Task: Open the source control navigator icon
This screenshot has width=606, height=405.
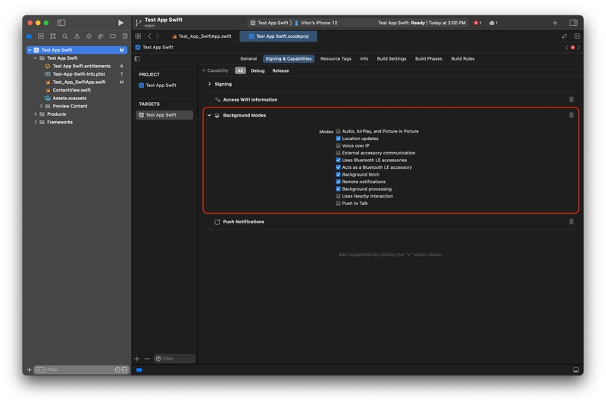Action: [x=41, y=36]
